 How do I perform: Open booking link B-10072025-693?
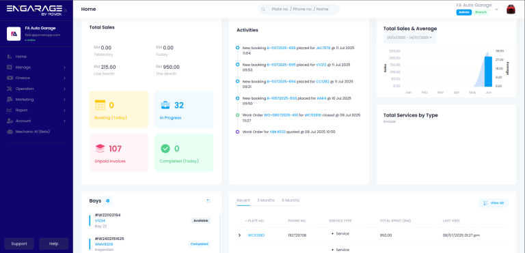[x=282, y=98]
